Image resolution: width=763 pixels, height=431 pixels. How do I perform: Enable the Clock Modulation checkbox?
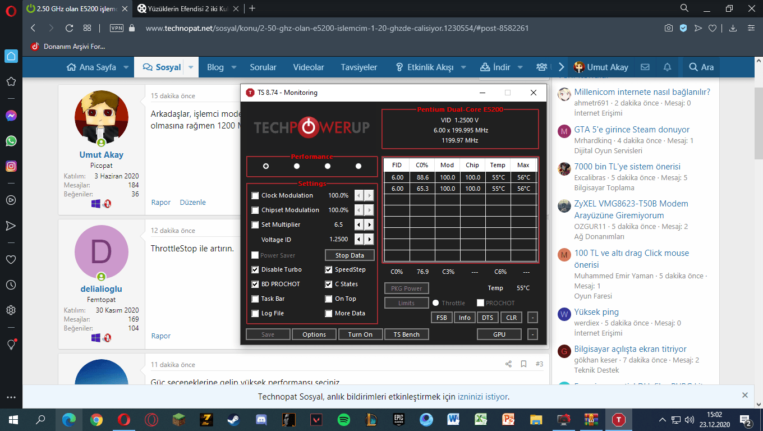255,196
